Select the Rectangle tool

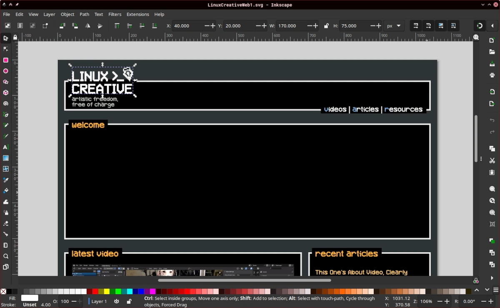pyautogui.click(x=6, y=60)
